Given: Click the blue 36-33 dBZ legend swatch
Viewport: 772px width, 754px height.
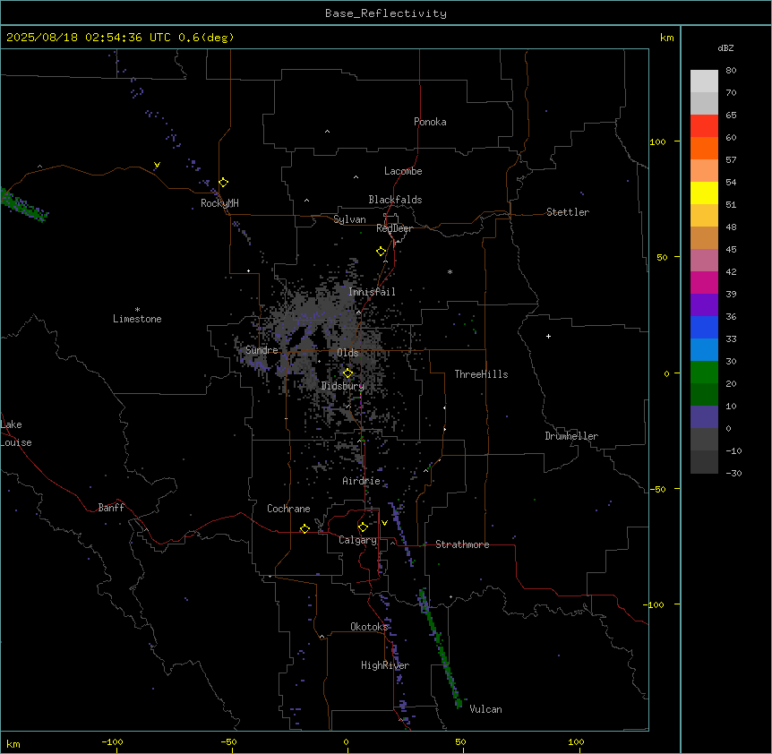Looking at the screenshot, I should click(x=704, y=327).
